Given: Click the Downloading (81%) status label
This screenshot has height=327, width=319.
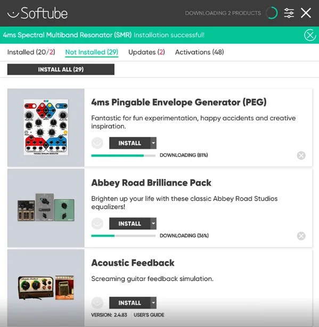Looking at the screenshot, I should pyautogui.click(x=184, y=155).
